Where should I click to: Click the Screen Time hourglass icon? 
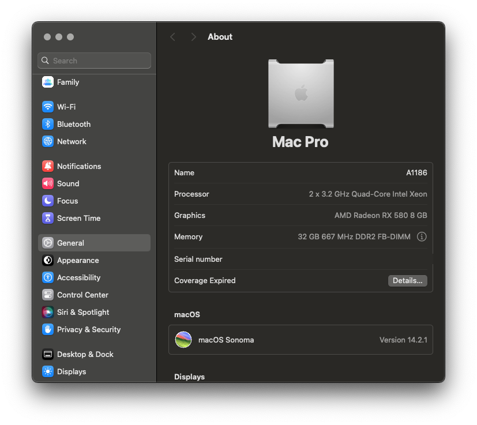click(48, 218)
